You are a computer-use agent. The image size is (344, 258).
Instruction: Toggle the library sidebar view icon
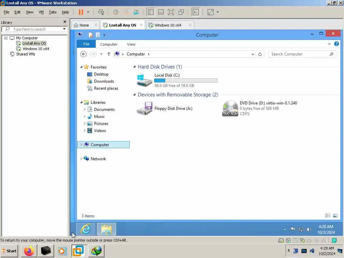pyautogui.click(x=151, y=12)
